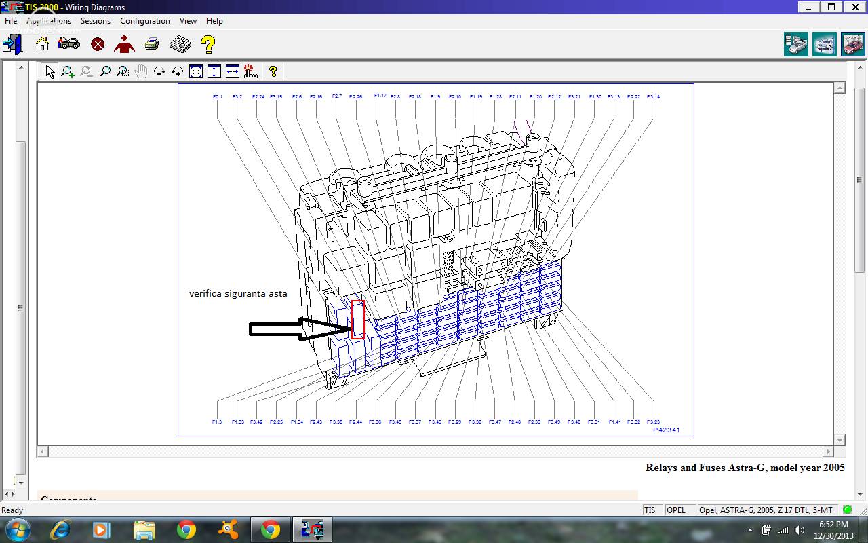868x543 pixels.
Task: Activate the hand pan tool
Action: click(141, 71)
